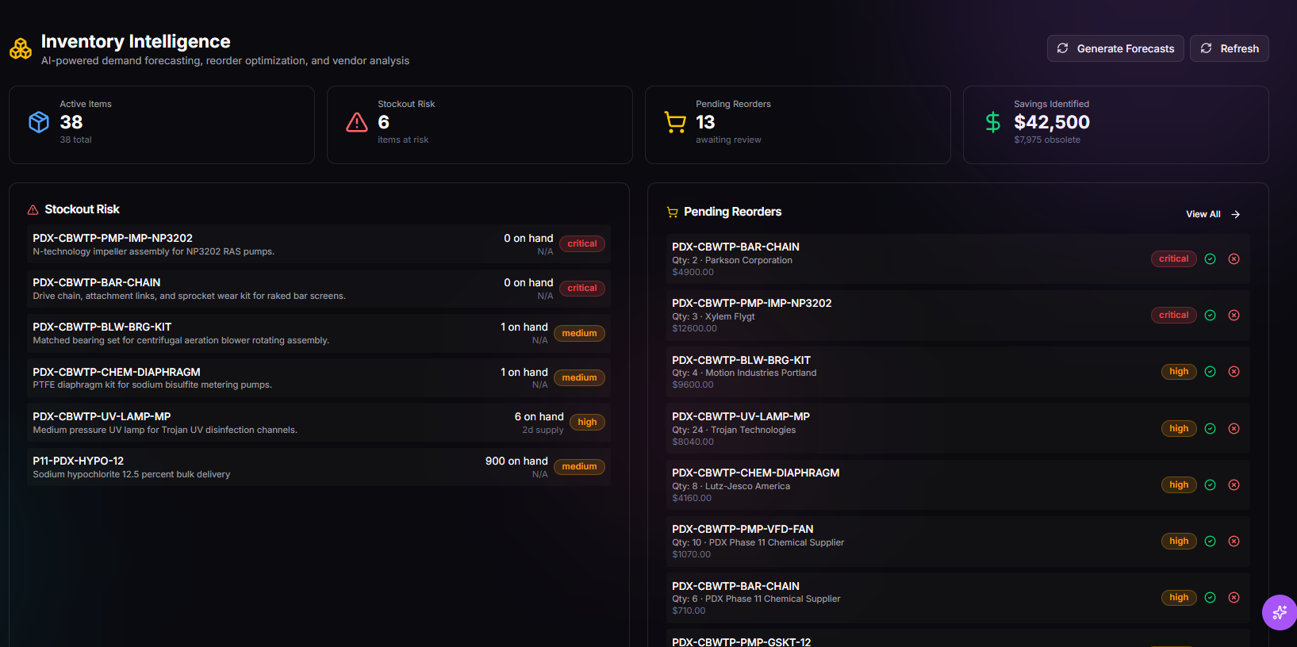Reject the Lutz-Jesco America reorder
This screenshot has width=1297, height=647.
coord(1234,485)
